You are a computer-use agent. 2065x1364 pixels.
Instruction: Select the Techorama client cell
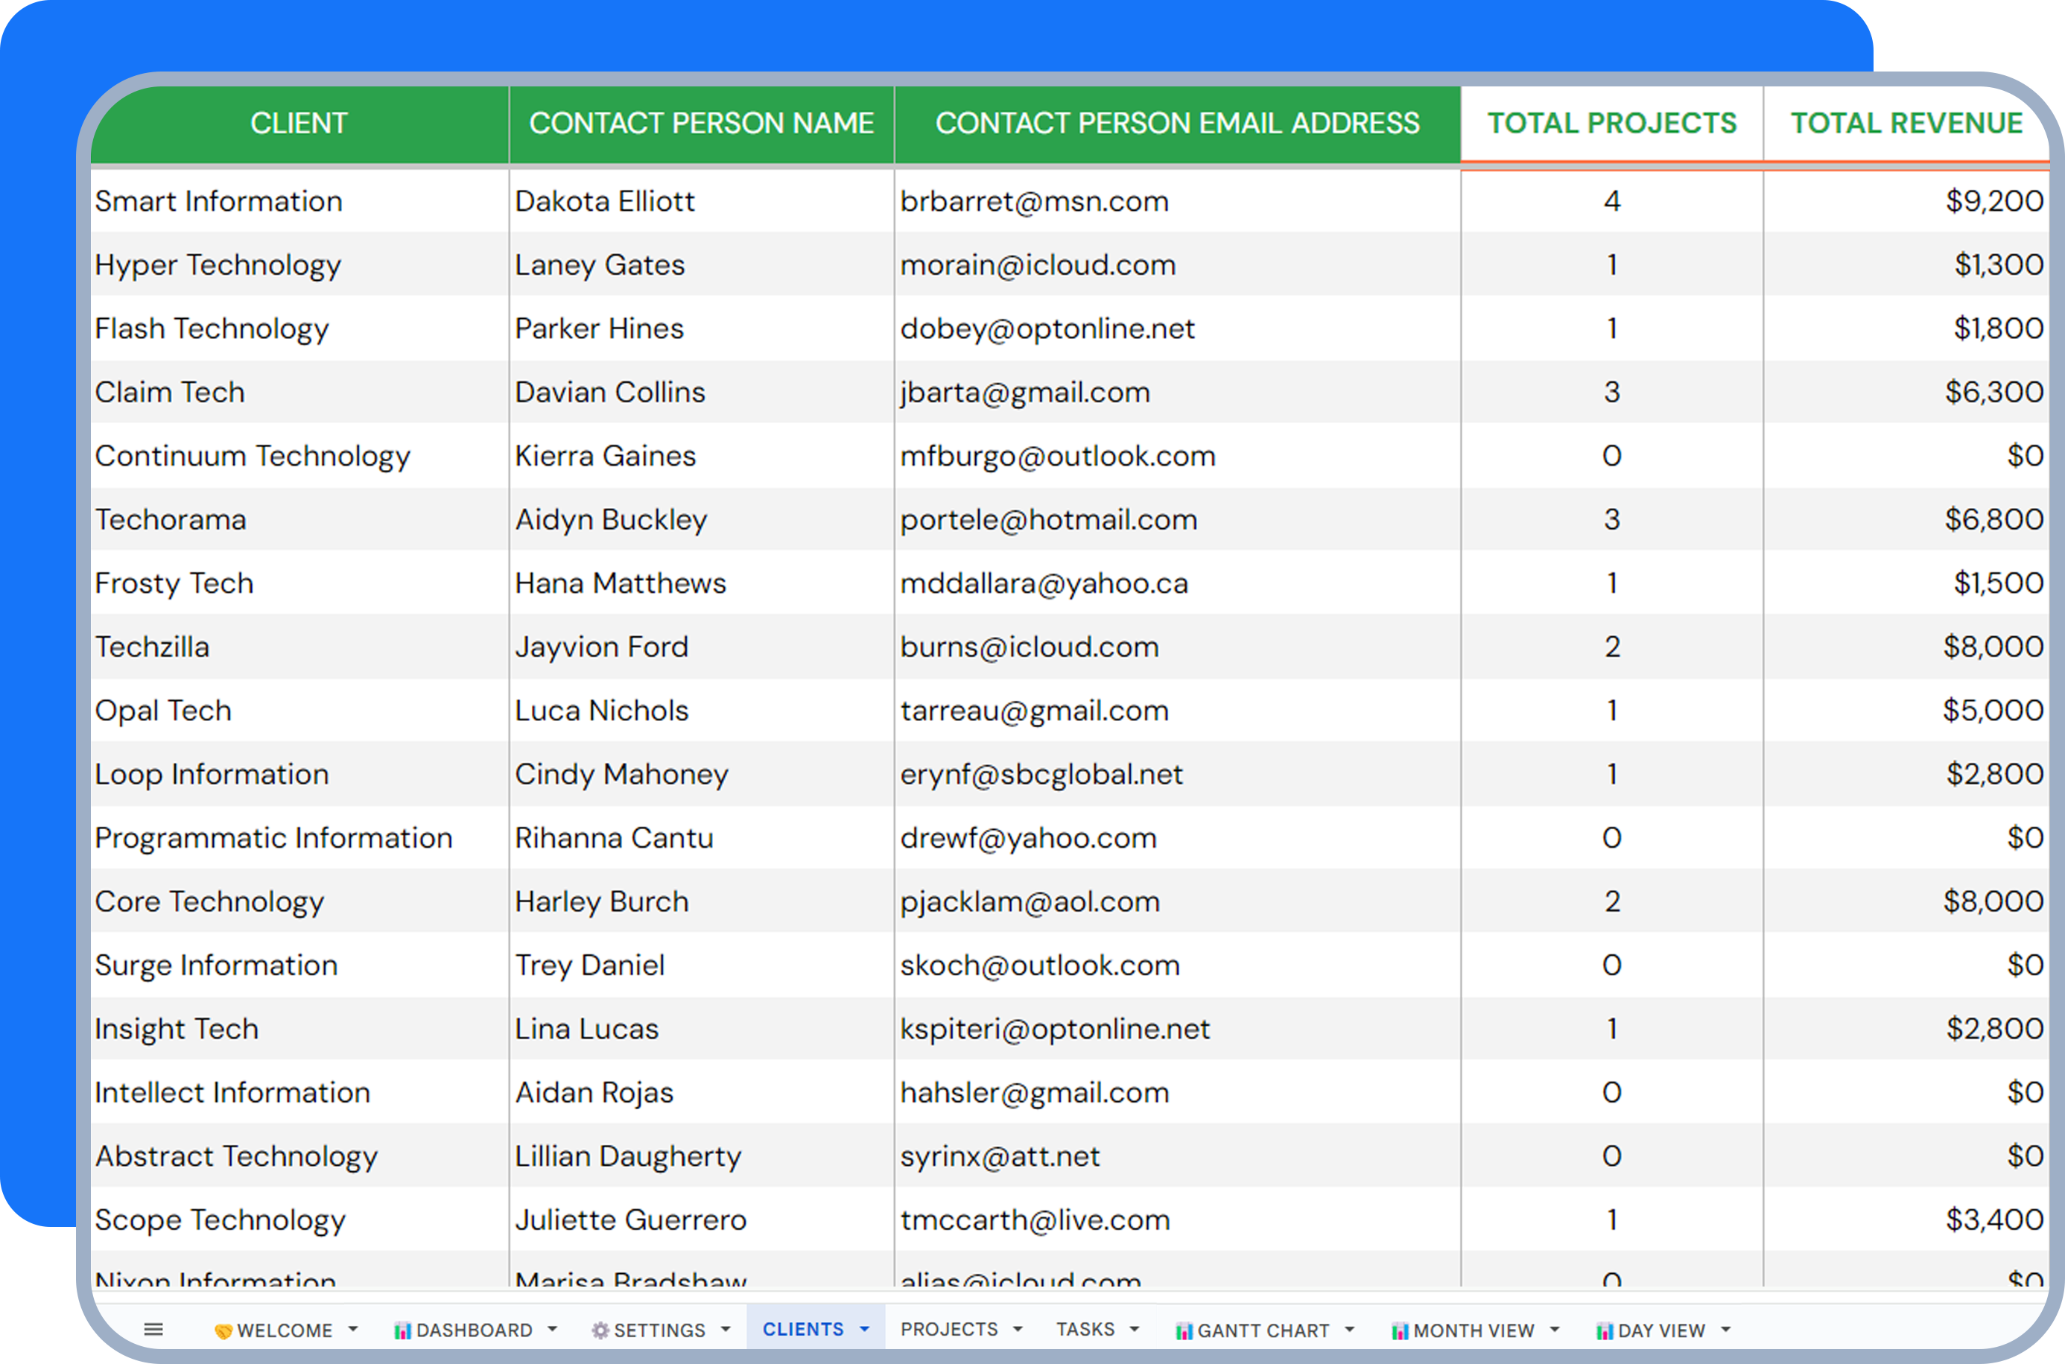pyautogui.click(x=299, y=519)
